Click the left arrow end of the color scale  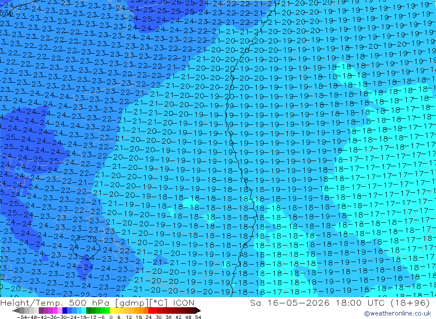click(x=16, y=311)
